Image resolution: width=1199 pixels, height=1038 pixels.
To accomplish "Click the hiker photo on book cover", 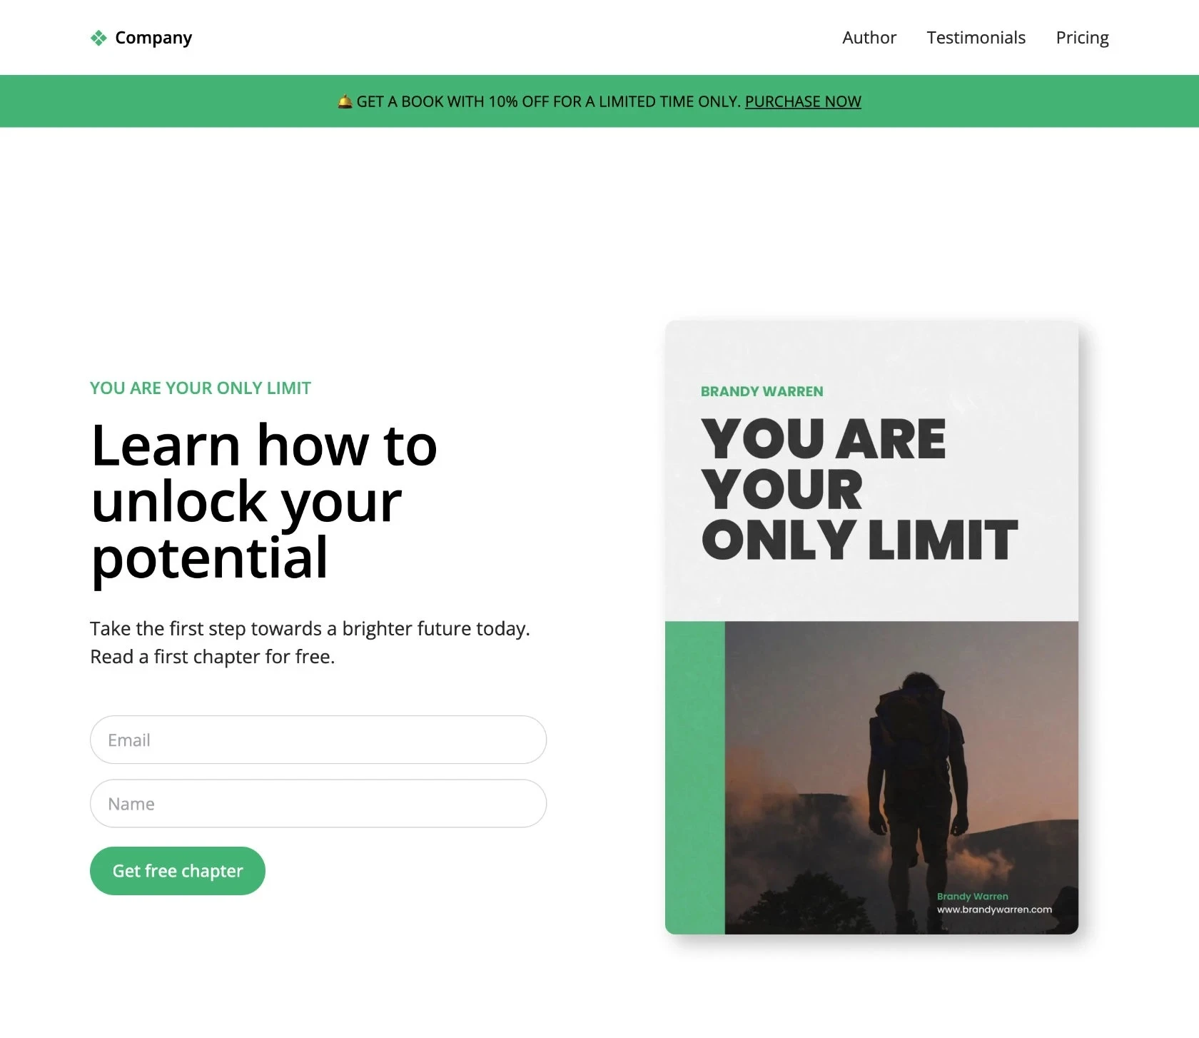I will coord(901,777).
